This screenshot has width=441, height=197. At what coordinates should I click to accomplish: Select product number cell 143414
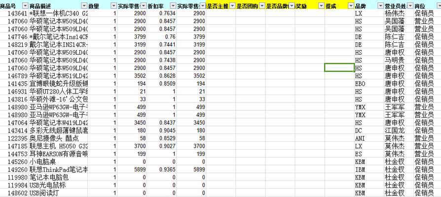tap(14, 131)
